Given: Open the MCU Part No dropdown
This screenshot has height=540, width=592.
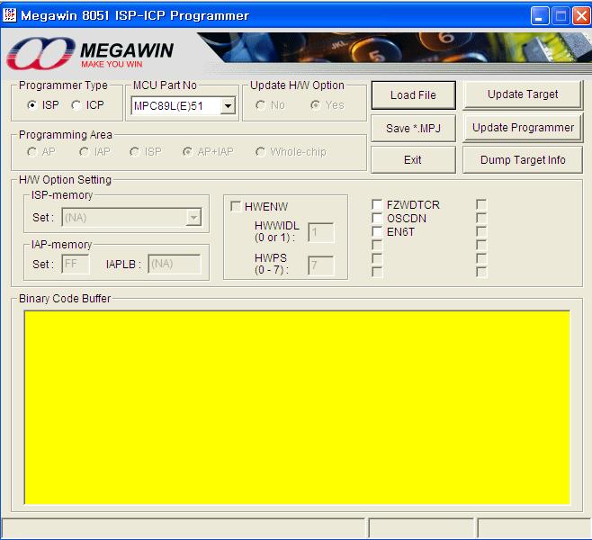Looking at the screenshot, I should 228,107.
